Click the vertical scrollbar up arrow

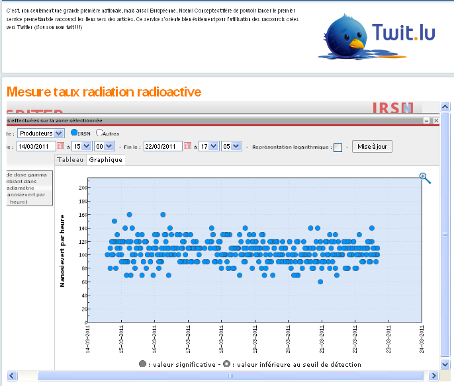coord(445,106)
